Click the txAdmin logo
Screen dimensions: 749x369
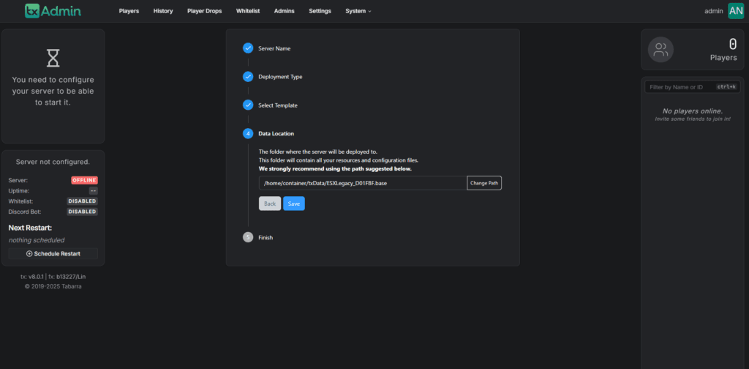point(53,11)
